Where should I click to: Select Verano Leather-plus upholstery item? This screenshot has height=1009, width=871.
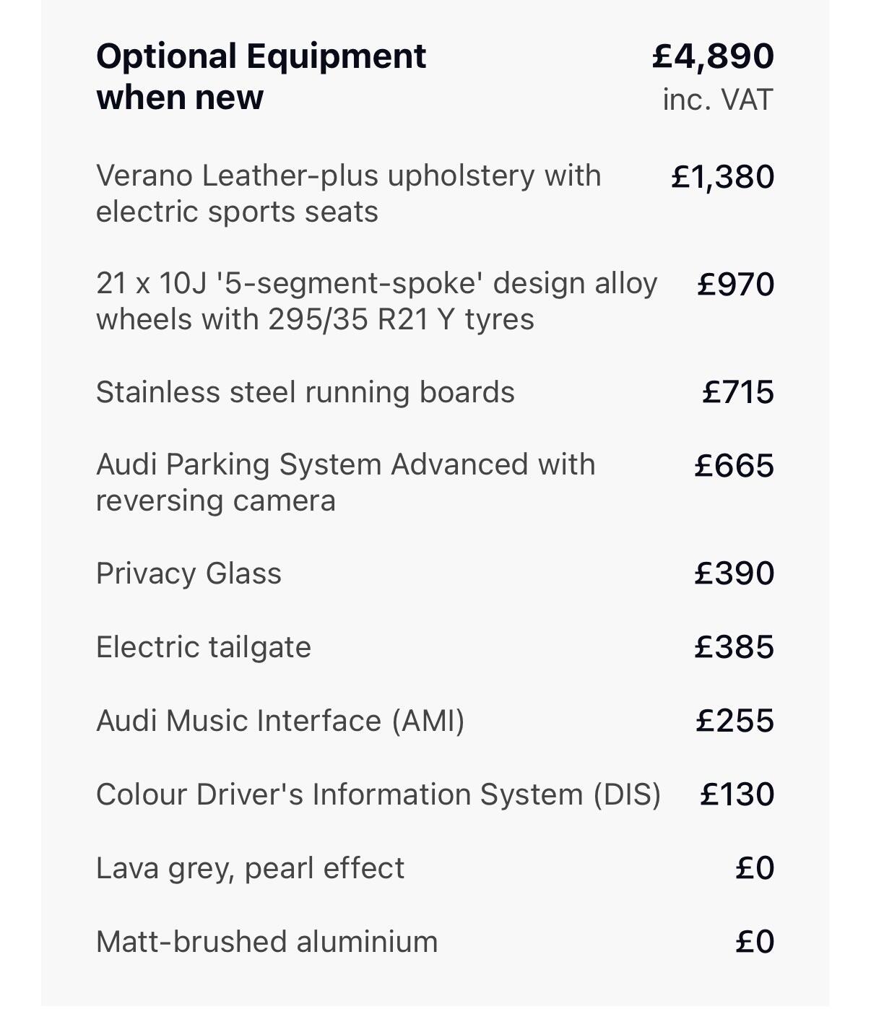[x=348, y=194]
